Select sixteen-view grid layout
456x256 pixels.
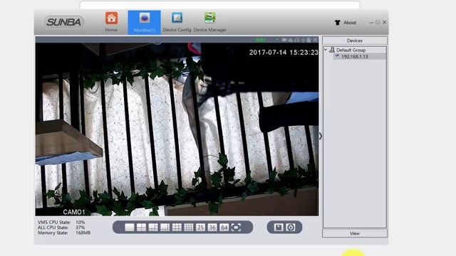pos(188,228)
